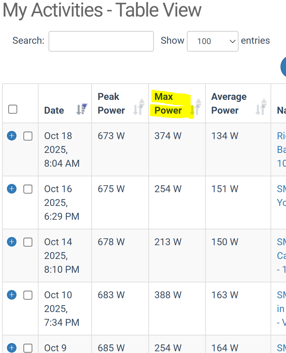Click the blue plus icon for Oct 18
Screen dimensions: 286x353
(12, 136)
